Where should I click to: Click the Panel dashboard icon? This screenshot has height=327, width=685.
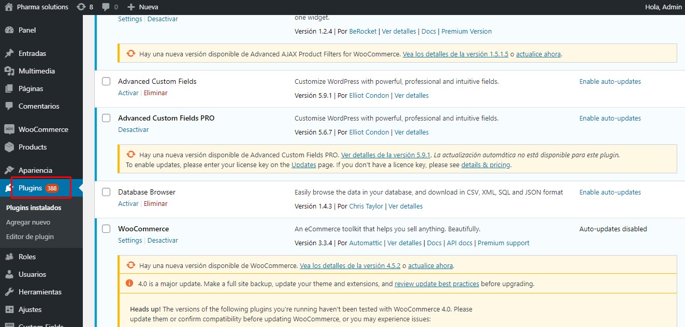(x=9, y=30)
